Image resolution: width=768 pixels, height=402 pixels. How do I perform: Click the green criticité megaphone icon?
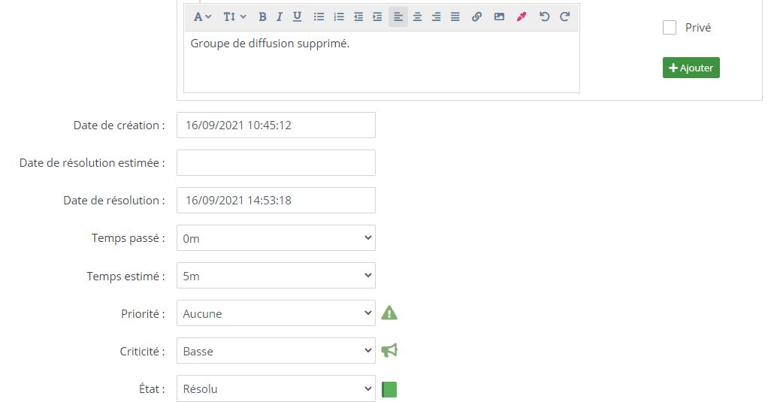pos(389,351)
